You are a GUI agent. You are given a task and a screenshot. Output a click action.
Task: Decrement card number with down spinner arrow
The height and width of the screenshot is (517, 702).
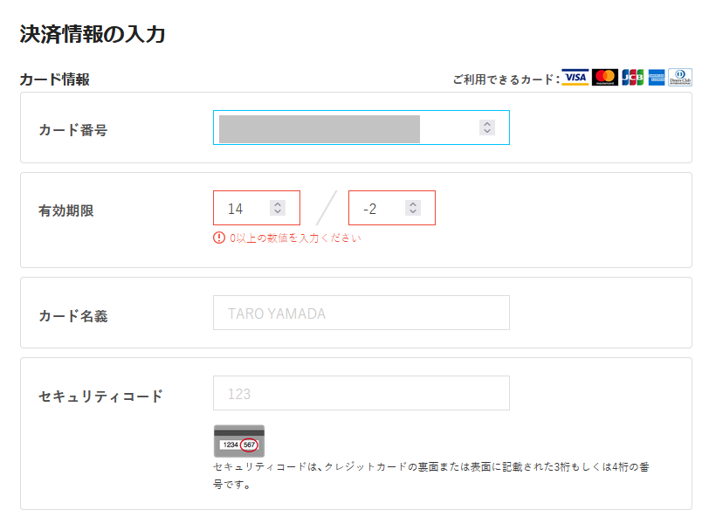pyautogui.click(x=487, y=131)
